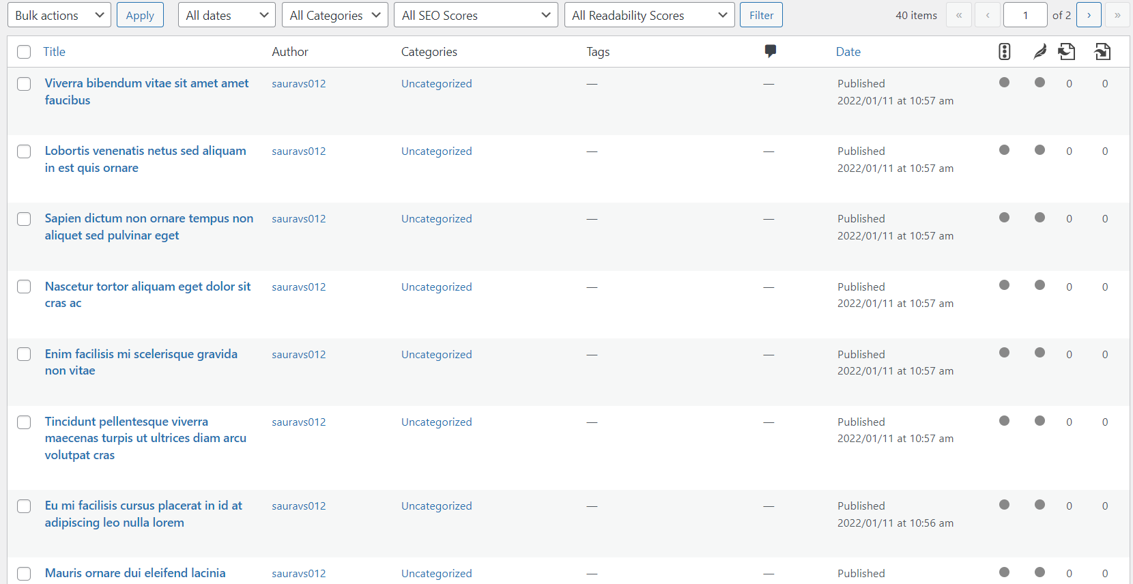Click readability dot for Lobortis venenatis post

click(1039, 150)
